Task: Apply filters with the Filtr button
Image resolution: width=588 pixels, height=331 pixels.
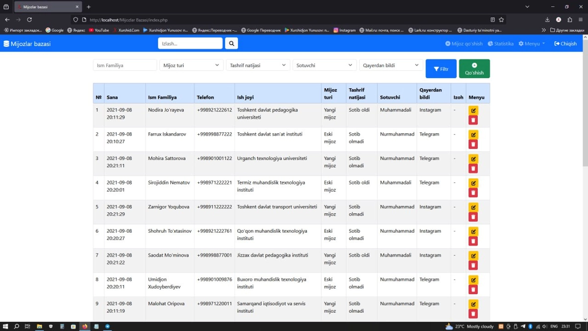Action: [441, 69]
